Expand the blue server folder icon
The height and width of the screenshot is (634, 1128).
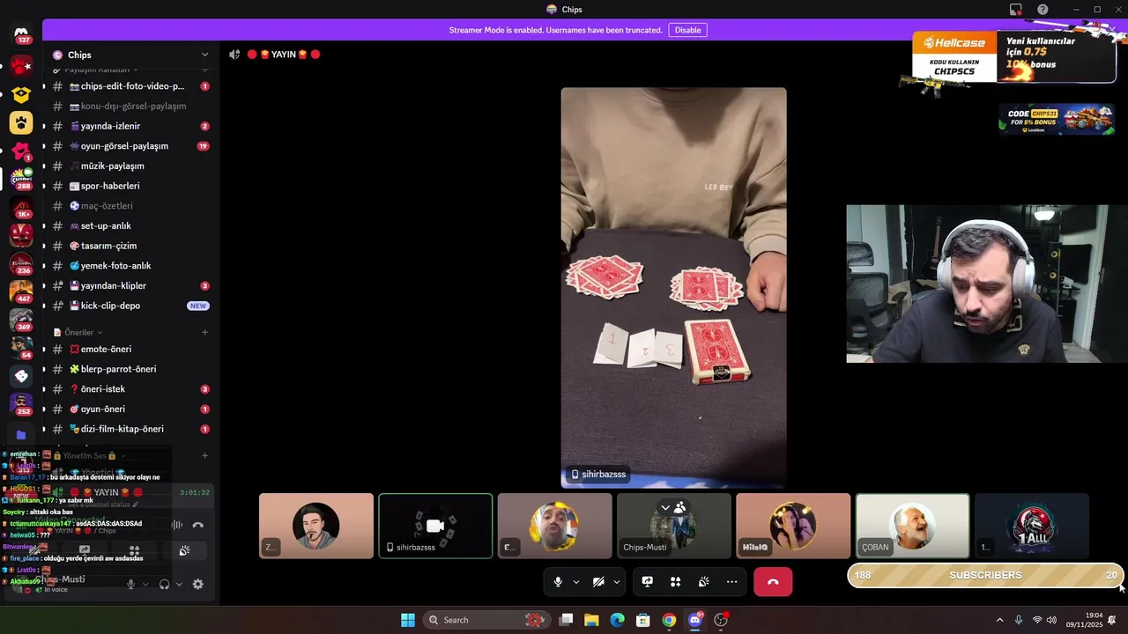coord(21,434)
